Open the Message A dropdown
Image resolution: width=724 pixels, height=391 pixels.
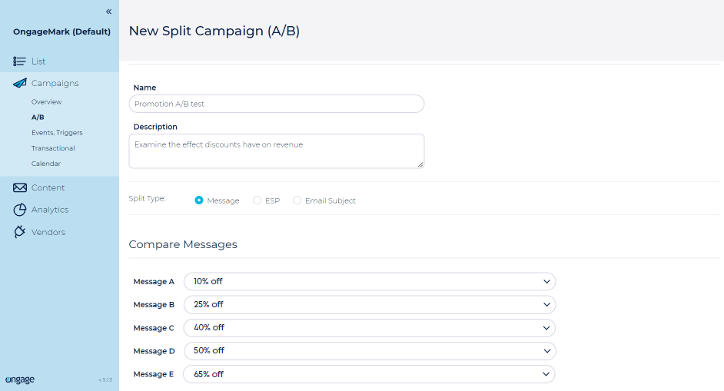coord(369,282)
